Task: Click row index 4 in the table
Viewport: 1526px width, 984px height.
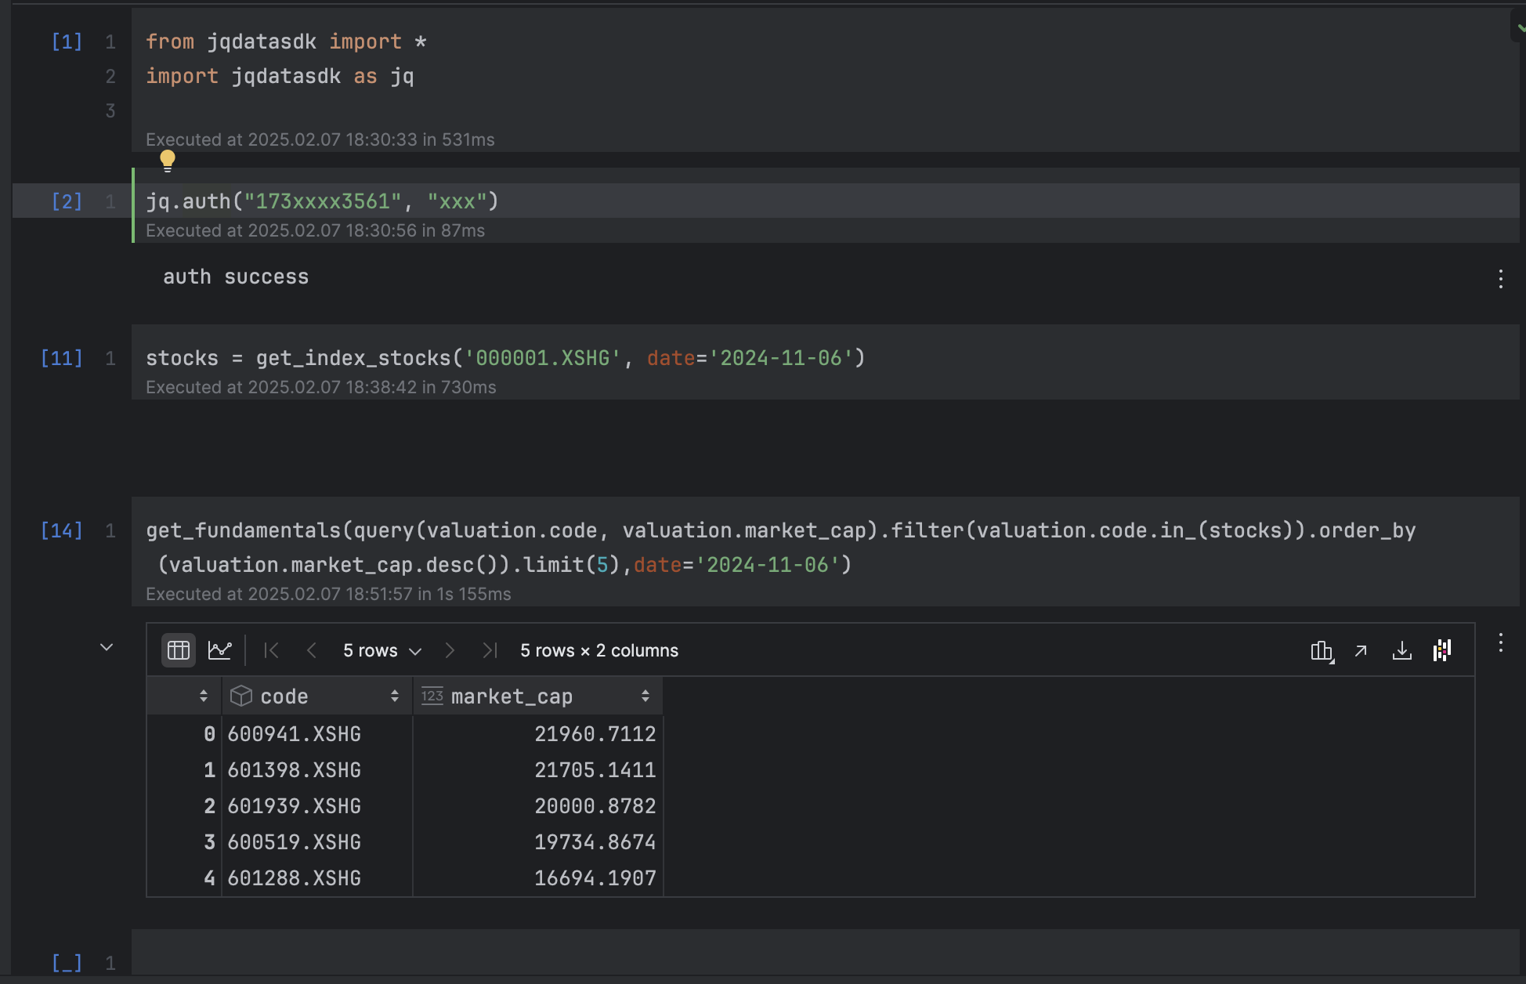Action: (x=209, y=878)
